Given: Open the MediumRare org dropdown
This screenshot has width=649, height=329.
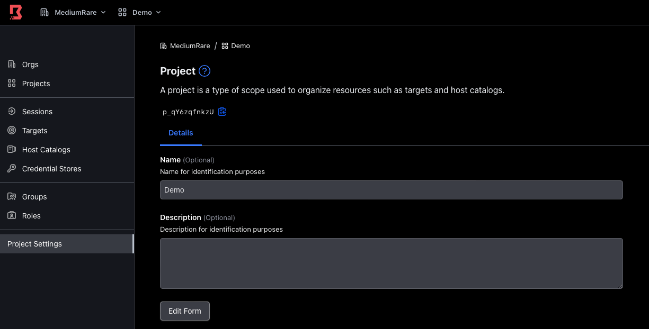Looking at the screenshot, I should coord(73,12).
